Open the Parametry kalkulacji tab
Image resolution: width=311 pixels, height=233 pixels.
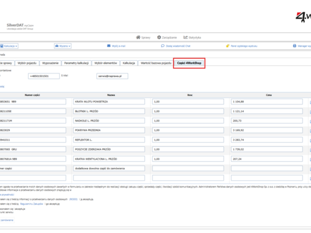click(77, 63)
